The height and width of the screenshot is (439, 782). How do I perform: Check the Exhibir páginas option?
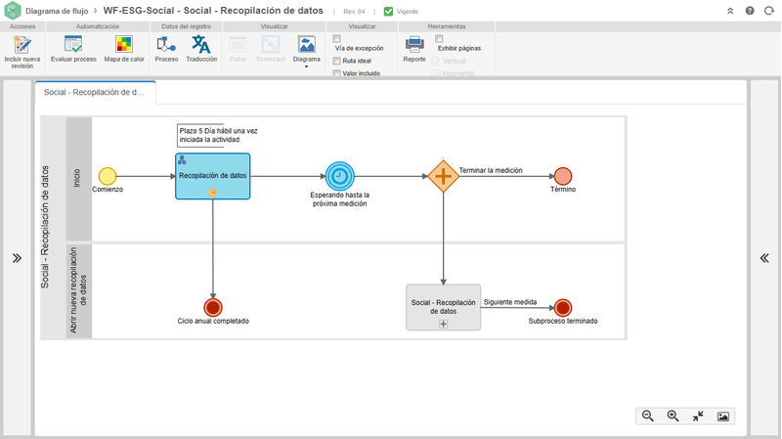(x=439, y=38)
